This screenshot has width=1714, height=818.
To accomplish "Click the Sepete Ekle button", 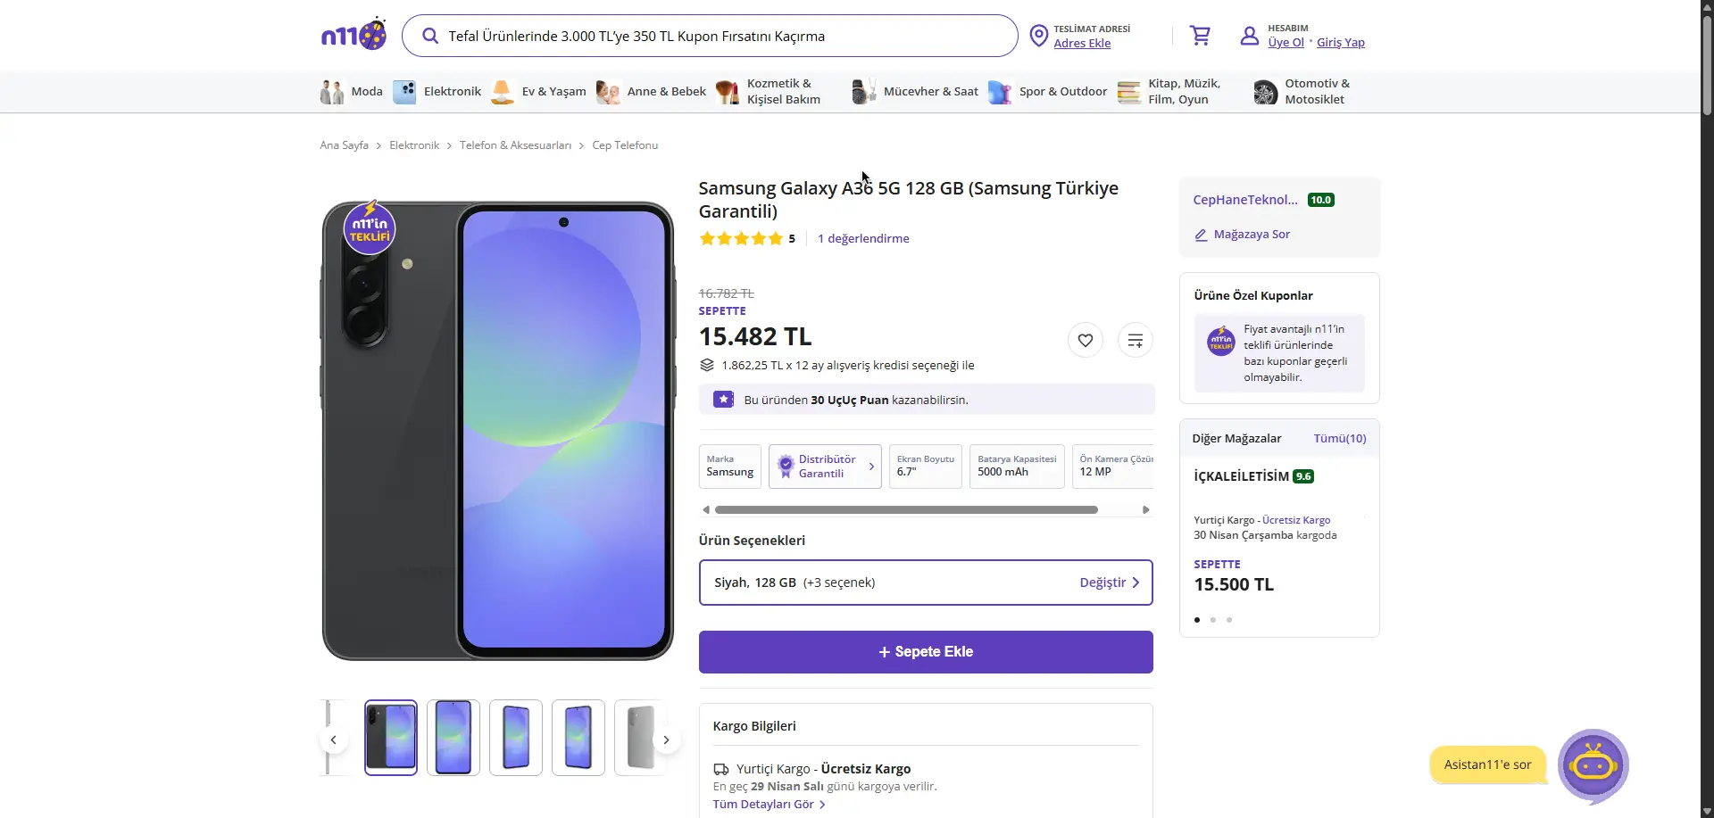I will 926,652.
